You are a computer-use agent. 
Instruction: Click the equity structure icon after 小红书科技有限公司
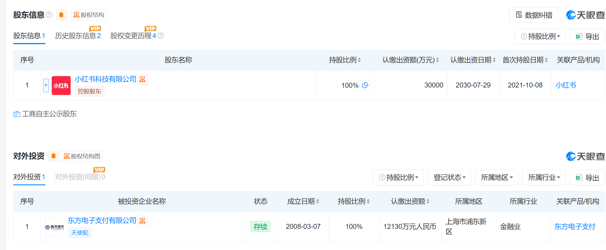click(x=142, y=79)
